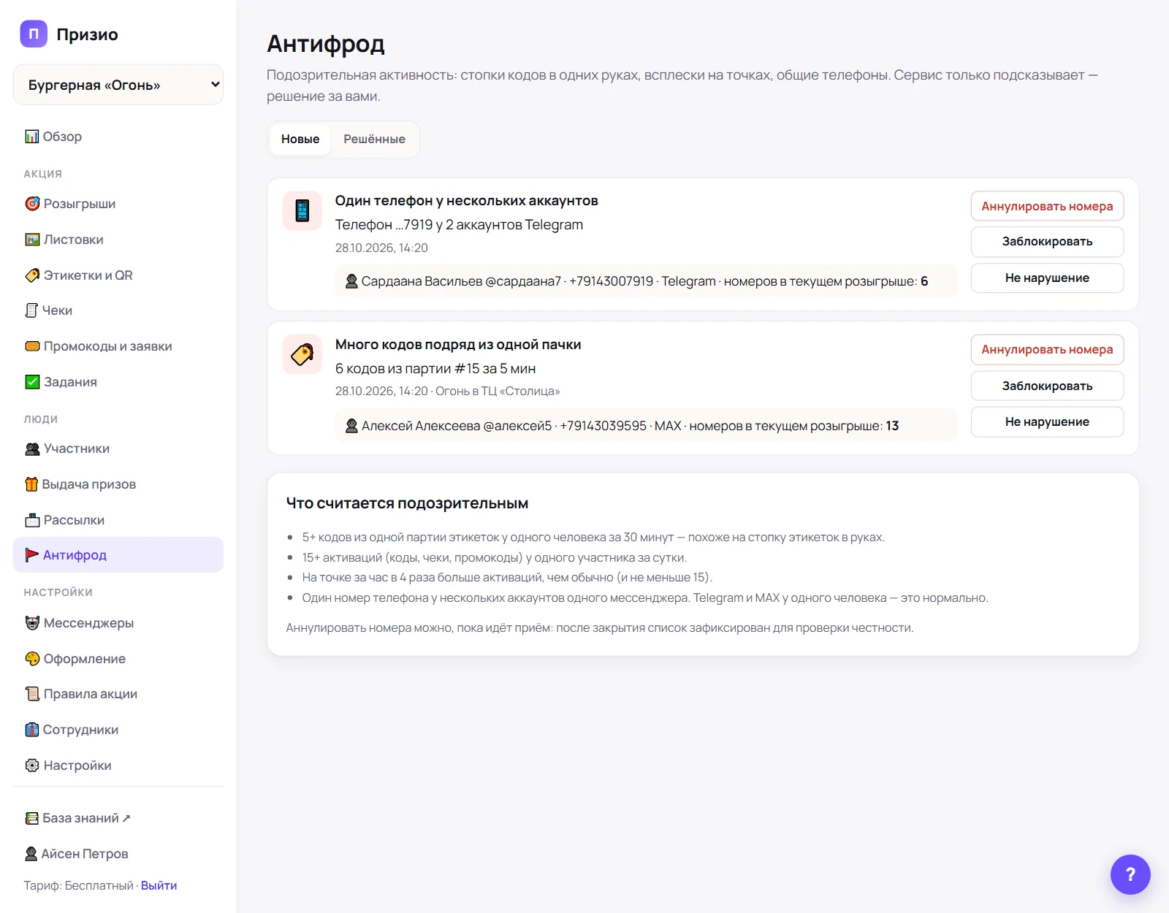Click the alert title Много кодов подряд из одной пачки

(x=458, y=345)
